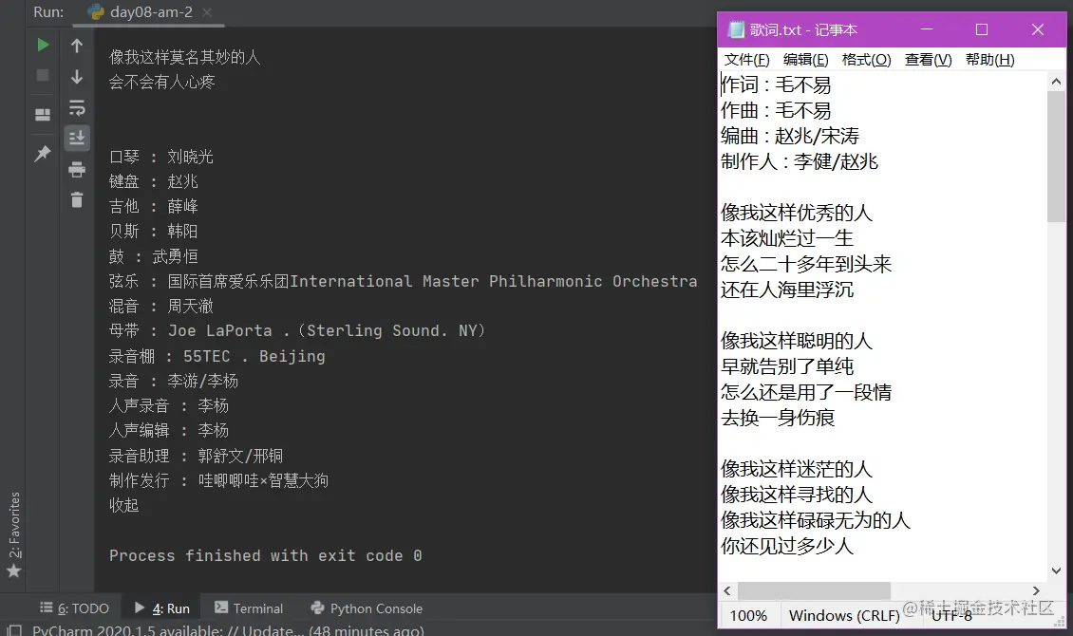Close the day08-am-2 run tab

(207, 12)
